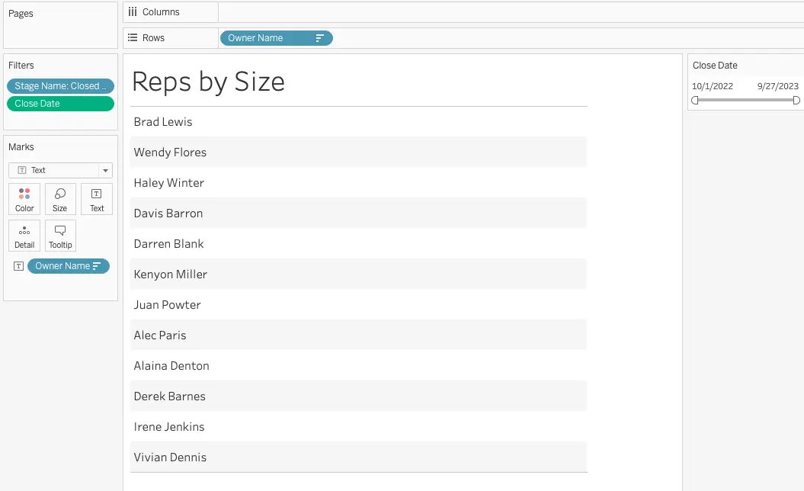Click sort icon on Marks Owner Name pill
804x491 pixels.
[x=97, y=266]
